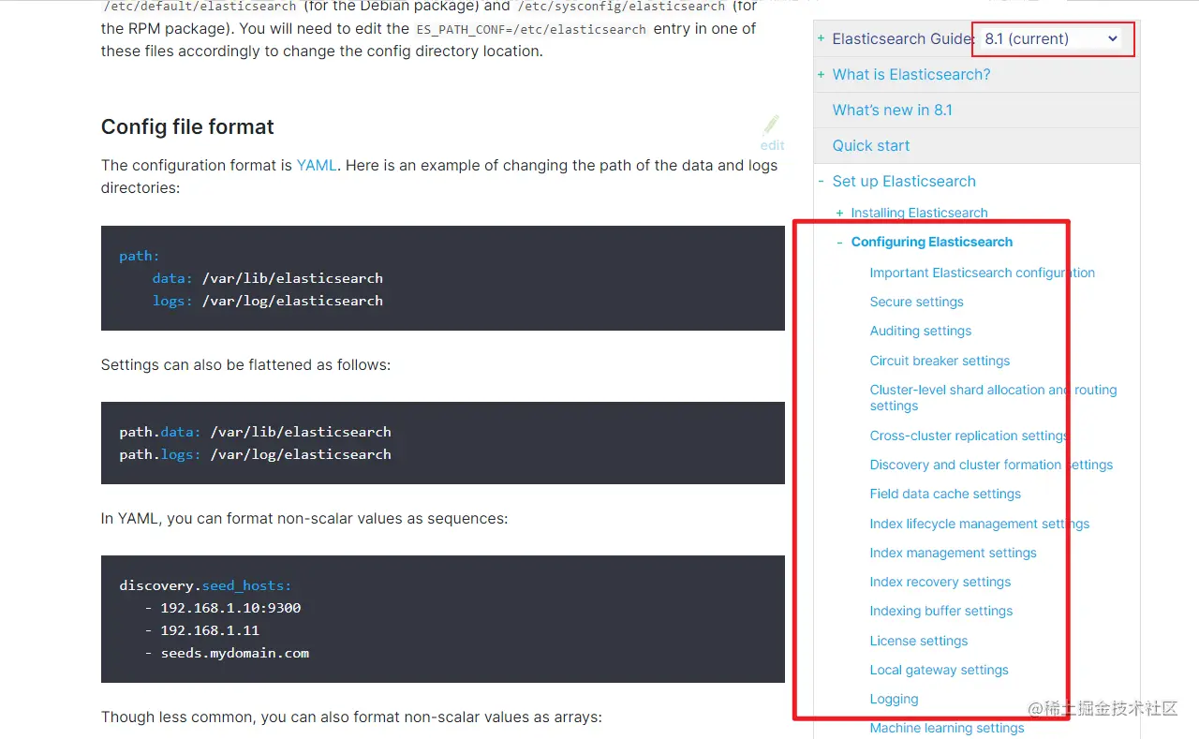Viewport: 1199px width, 739px height.
Task: Open the What is Elasticsearch? link
Action: (911, 74)
